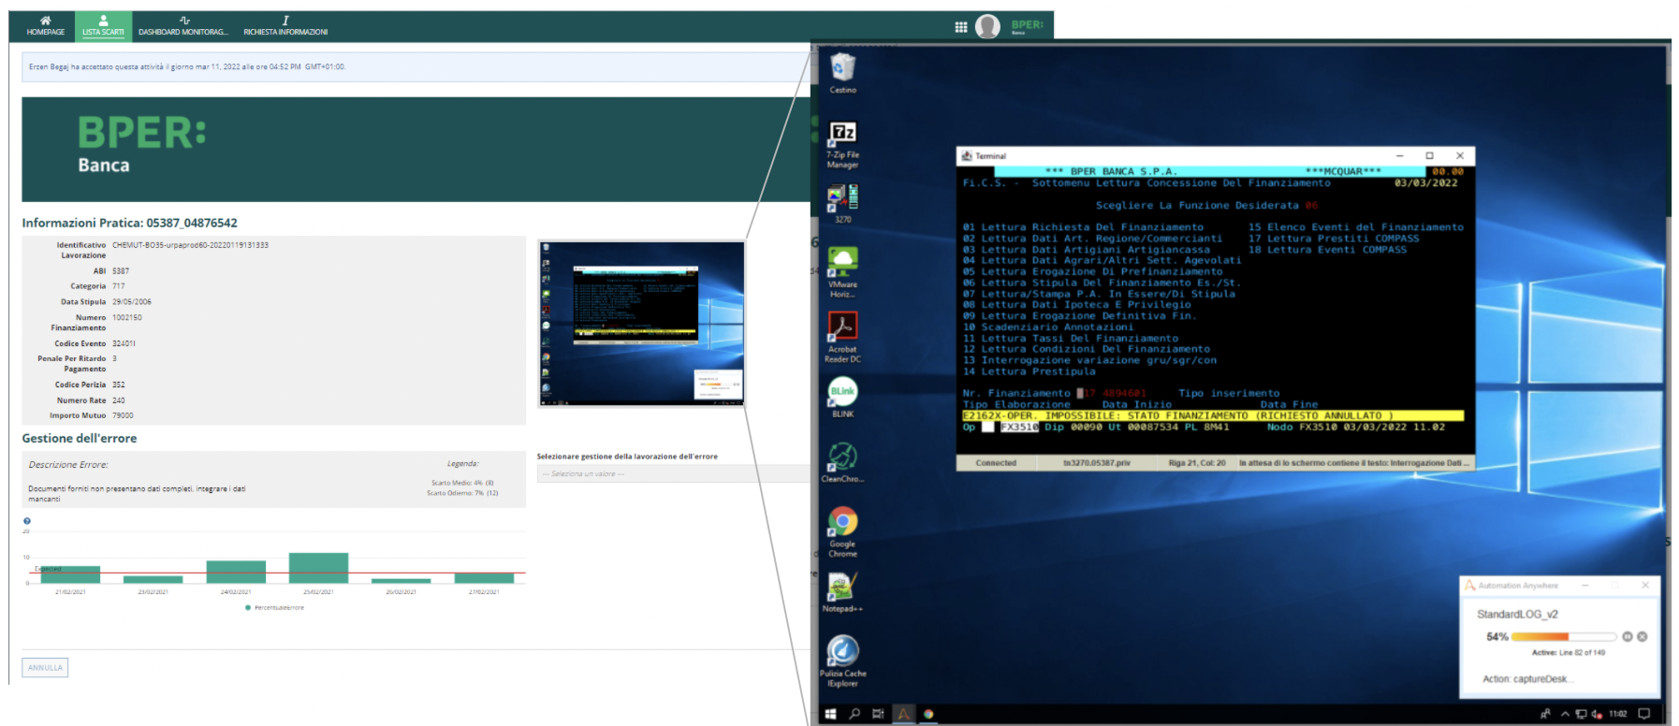Click the yellow error message line in Terminal
Viewport: 1679px width, 726px height.
[1213, 415]
